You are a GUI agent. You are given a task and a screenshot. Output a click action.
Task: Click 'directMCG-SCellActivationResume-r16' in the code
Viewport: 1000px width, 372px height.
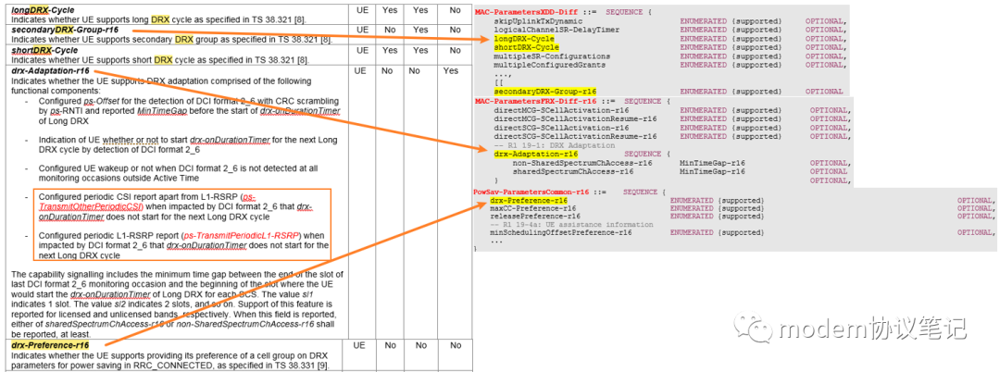(575, 118)
